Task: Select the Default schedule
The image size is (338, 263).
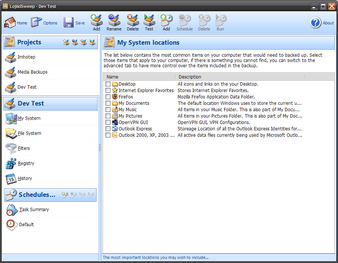Action: (50, 225)
